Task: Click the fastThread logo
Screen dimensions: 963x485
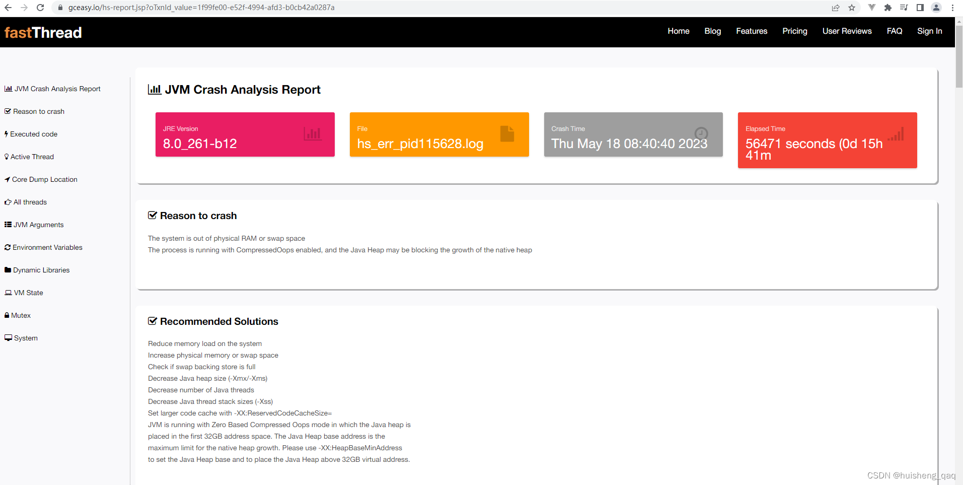Action: coord(43,32)
